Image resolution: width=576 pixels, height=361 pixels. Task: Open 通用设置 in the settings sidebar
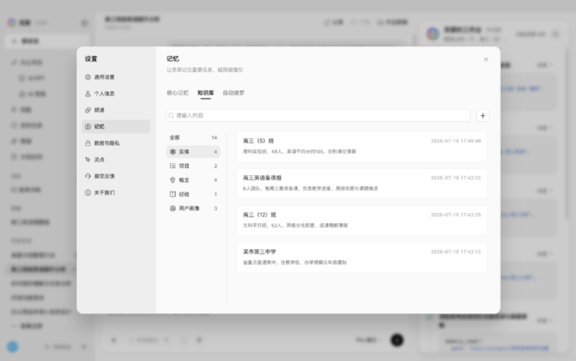pos(116,77)
